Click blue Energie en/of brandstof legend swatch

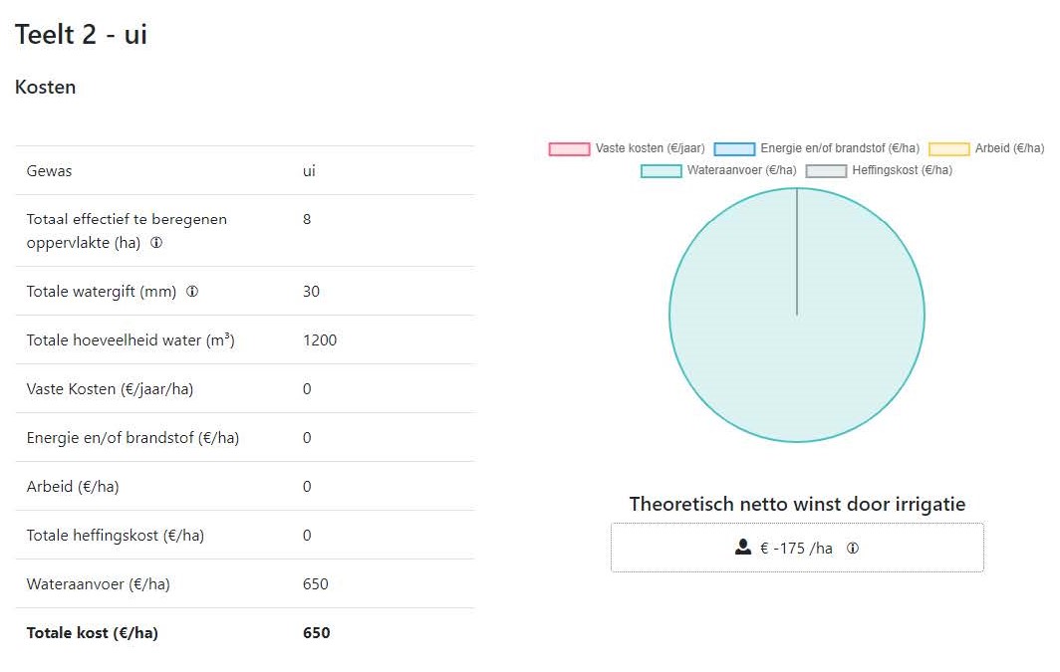(x=734, y=149)
